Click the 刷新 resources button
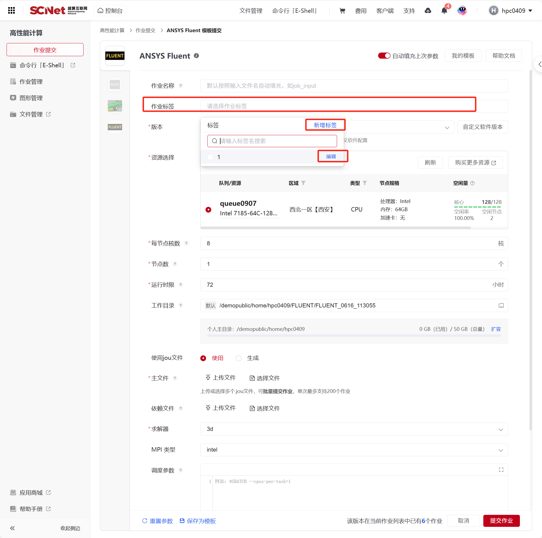The image size is (542, 538). [430, 162]
